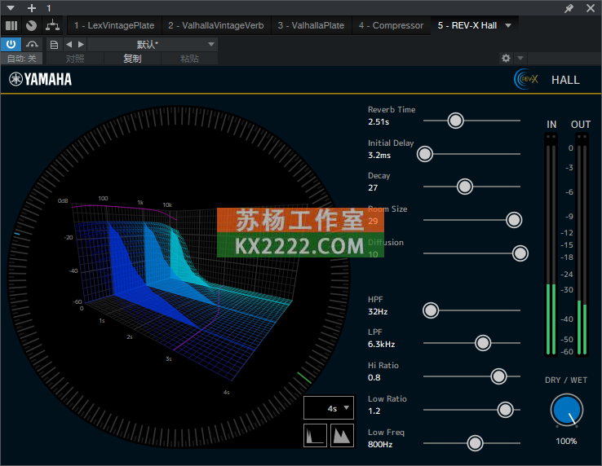Click the Initial Delay slider handle

[425, 154]
